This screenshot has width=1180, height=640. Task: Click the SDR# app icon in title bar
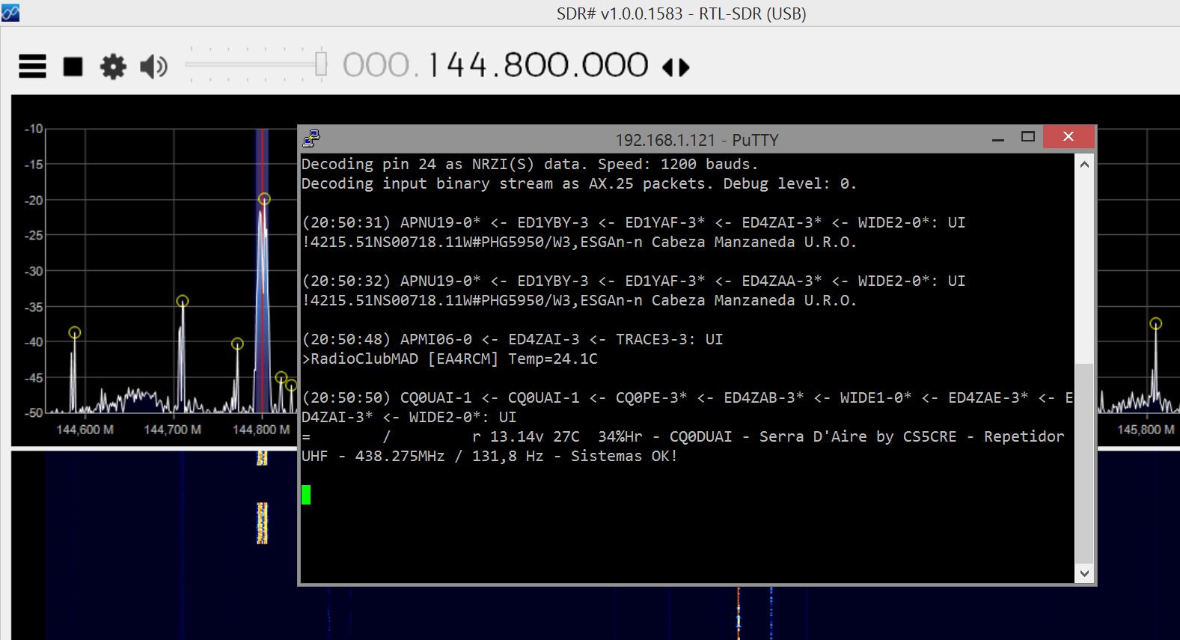point(10,13)
